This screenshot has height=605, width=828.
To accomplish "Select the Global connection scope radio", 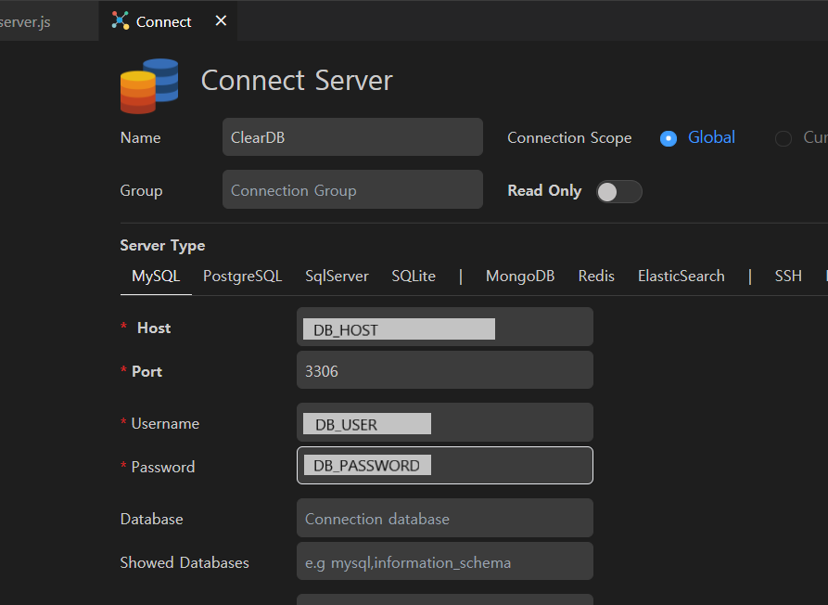I will coord(668,138).
